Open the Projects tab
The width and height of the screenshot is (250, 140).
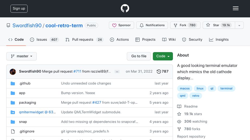point(145,39)
